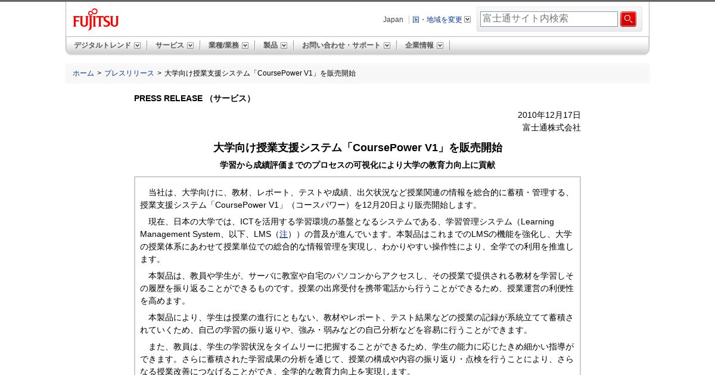This screenshot has height=375, width=715.
Task: Open the デジタルトレンド menu
Action: click(x=102, y=45)
